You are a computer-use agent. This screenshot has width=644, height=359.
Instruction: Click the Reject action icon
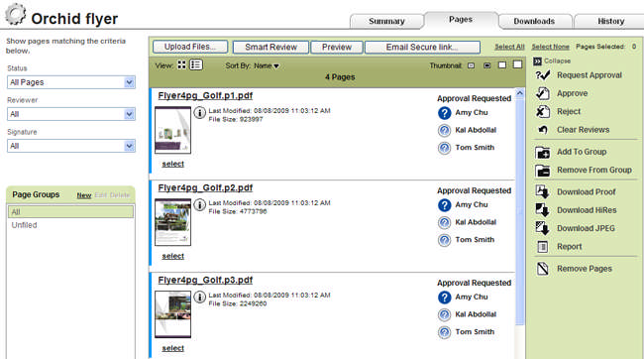543,111
